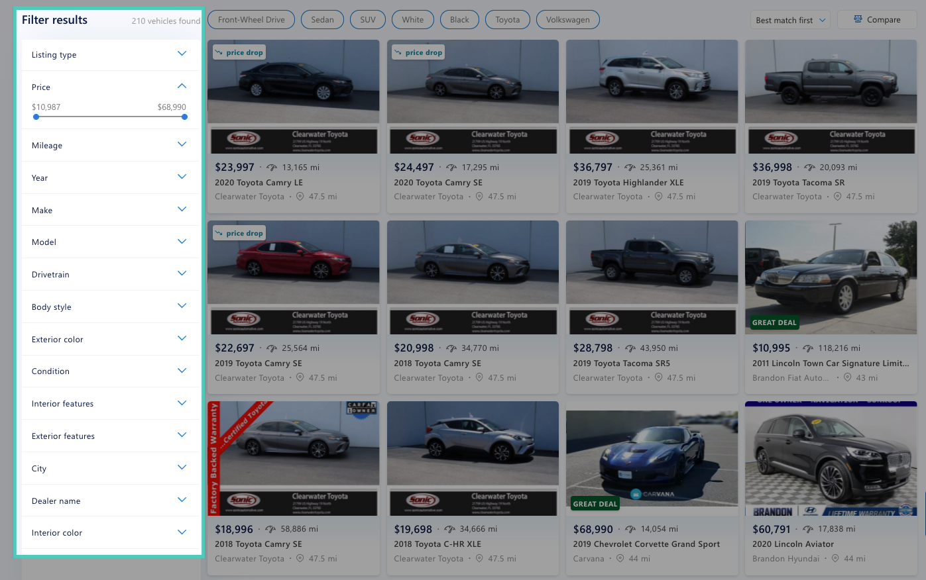Click mileage gauge icon on 2019 Tacoma SR card

[809, 168]
